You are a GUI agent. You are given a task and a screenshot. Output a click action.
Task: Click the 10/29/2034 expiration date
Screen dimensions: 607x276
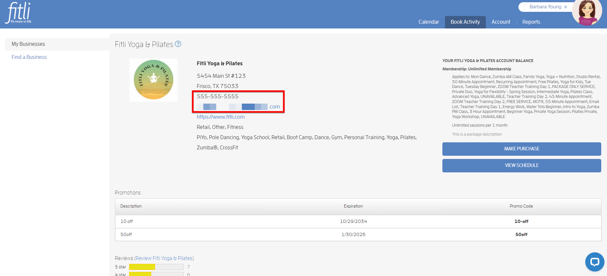point(353,221)
